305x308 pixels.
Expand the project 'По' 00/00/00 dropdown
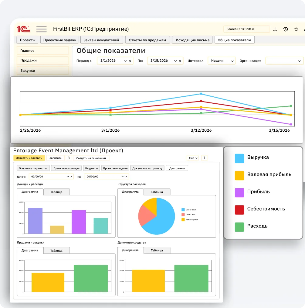[x=123, y=177]
